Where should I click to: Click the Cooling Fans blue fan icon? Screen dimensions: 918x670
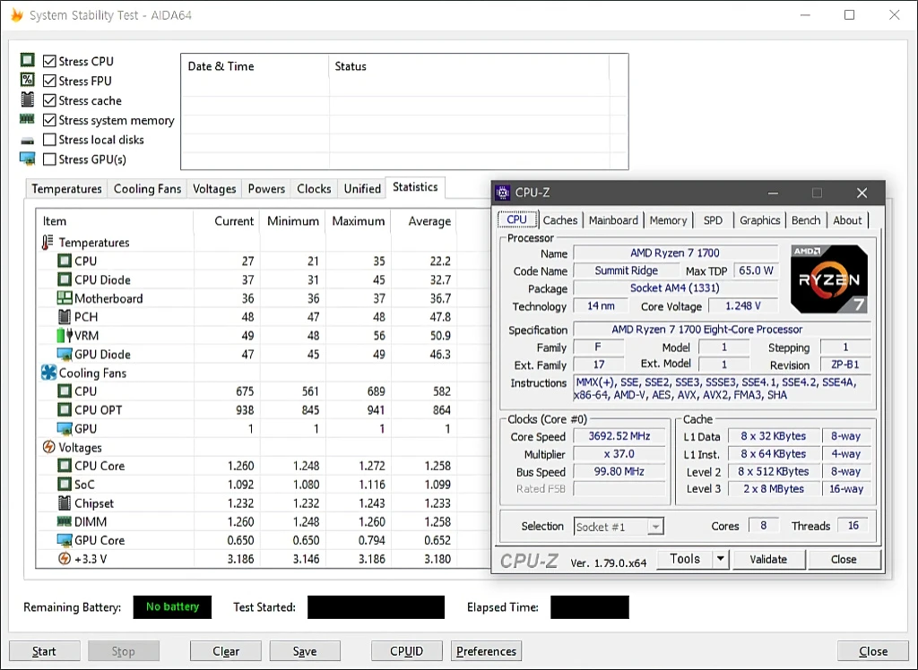click(x=48, y=373)
